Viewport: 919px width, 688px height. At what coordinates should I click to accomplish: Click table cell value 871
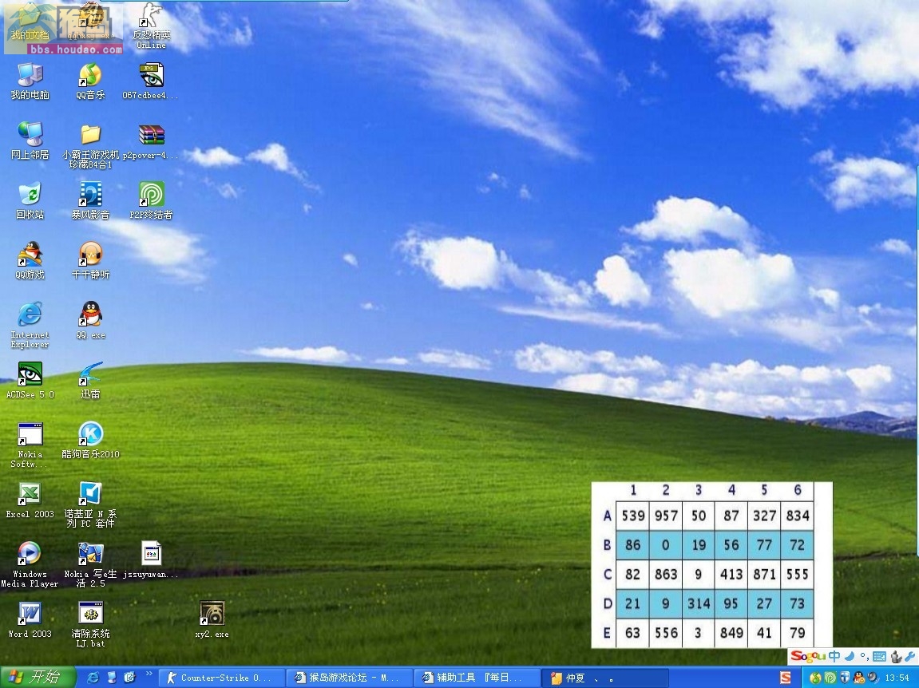click(764, 575)
